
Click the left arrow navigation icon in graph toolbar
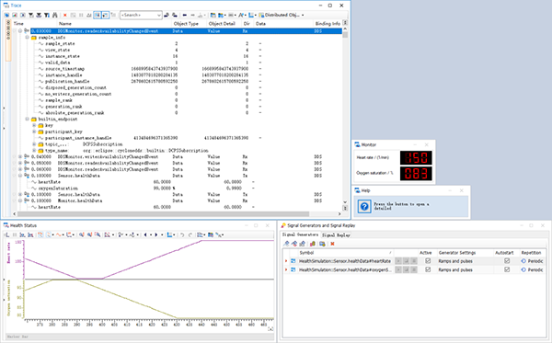(x=145, y=234)
